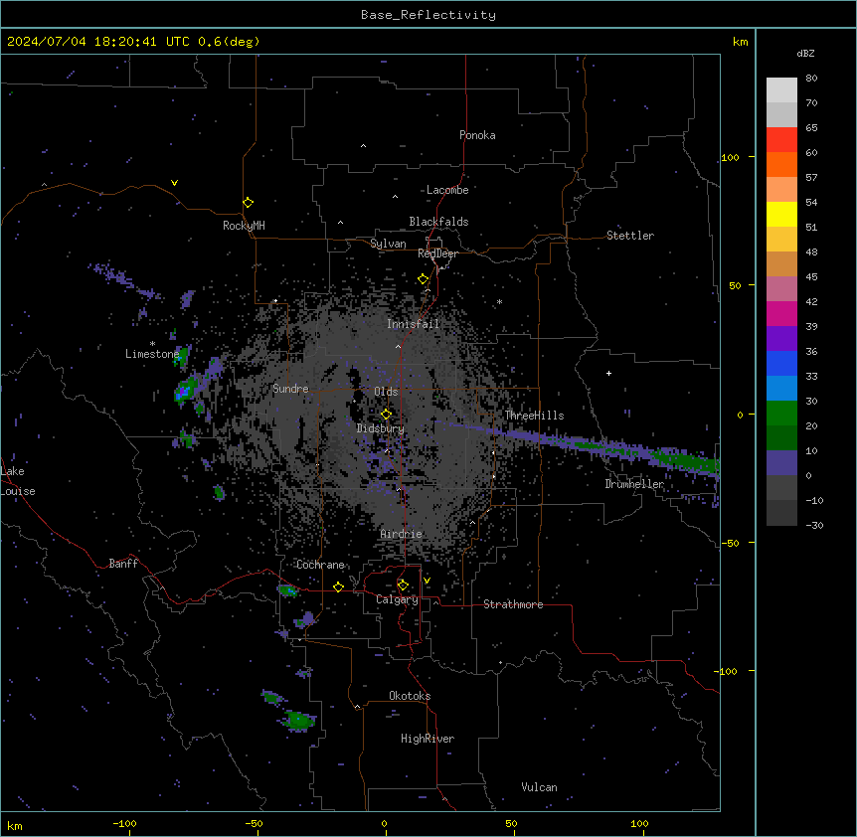Click the asterisk marker east of Innisfail

(x=499, y=302)
